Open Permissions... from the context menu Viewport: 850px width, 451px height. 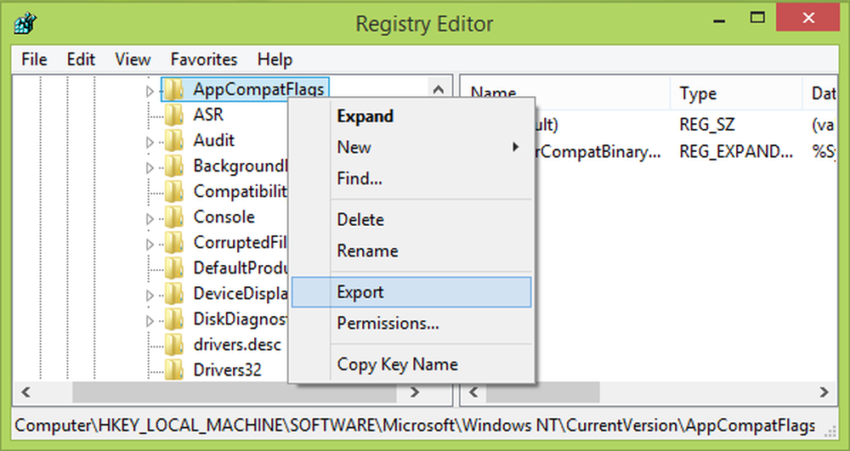(411, 324)
